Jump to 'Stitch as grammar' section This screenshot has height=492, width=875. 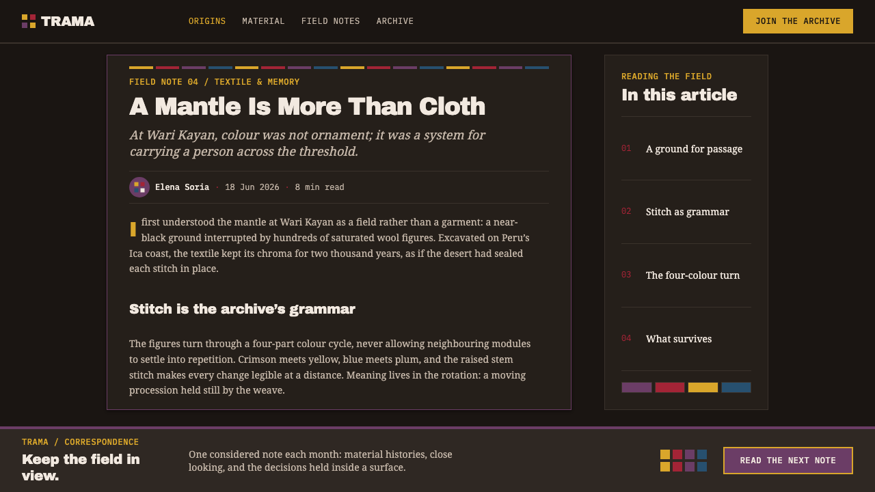click(x=686, y=212)
